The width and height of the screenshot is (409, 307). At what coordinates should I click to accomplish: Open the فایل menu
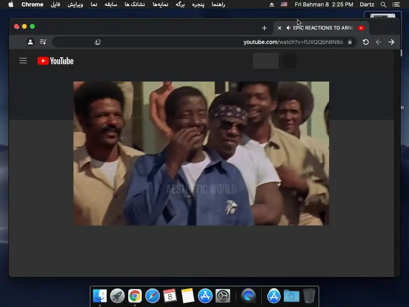[55, 4]
